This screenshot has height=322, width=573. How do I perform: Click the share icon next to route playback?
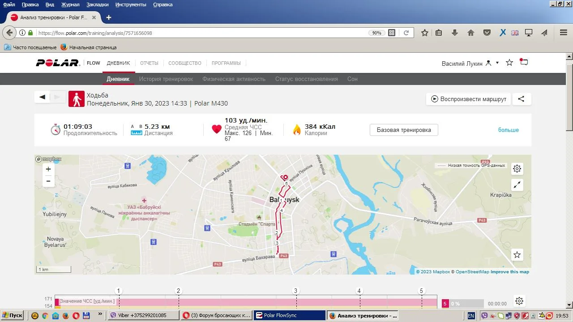(x=521, y=99)
